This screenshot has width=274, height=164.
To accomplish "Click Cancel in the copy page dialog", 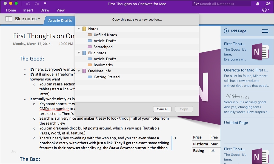I will 162,109.
